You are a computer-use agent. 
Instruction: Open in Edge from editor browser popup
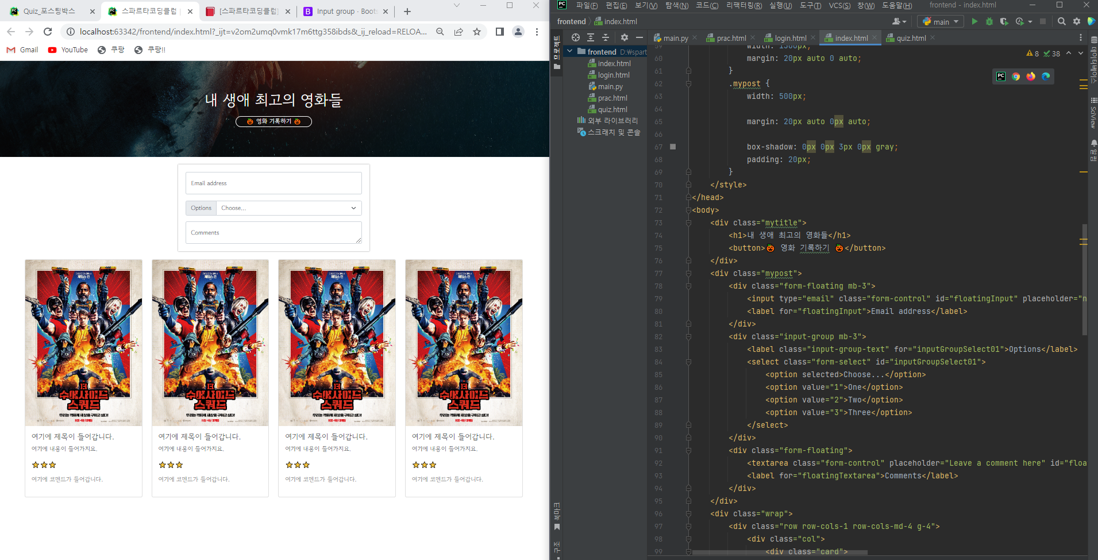1046,76
